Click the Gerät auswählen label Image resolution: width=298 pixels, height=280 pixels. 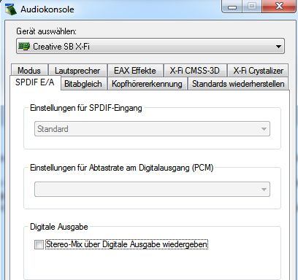click(x=46, y=31)
